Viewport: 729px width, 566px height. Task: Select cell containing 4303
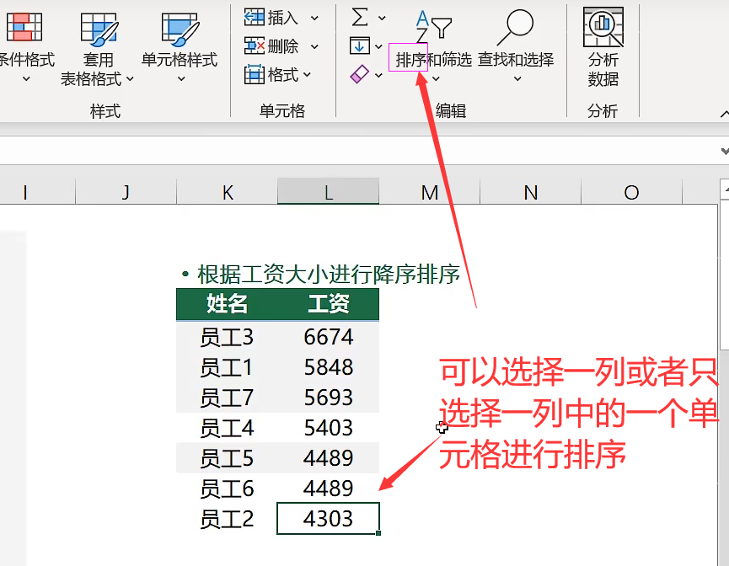[x=328, y=518]
